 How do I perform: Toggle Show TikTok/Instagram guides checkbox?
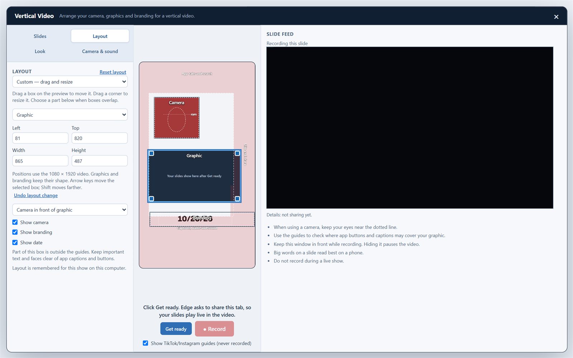pyautogui.click(x=145, y=343)
